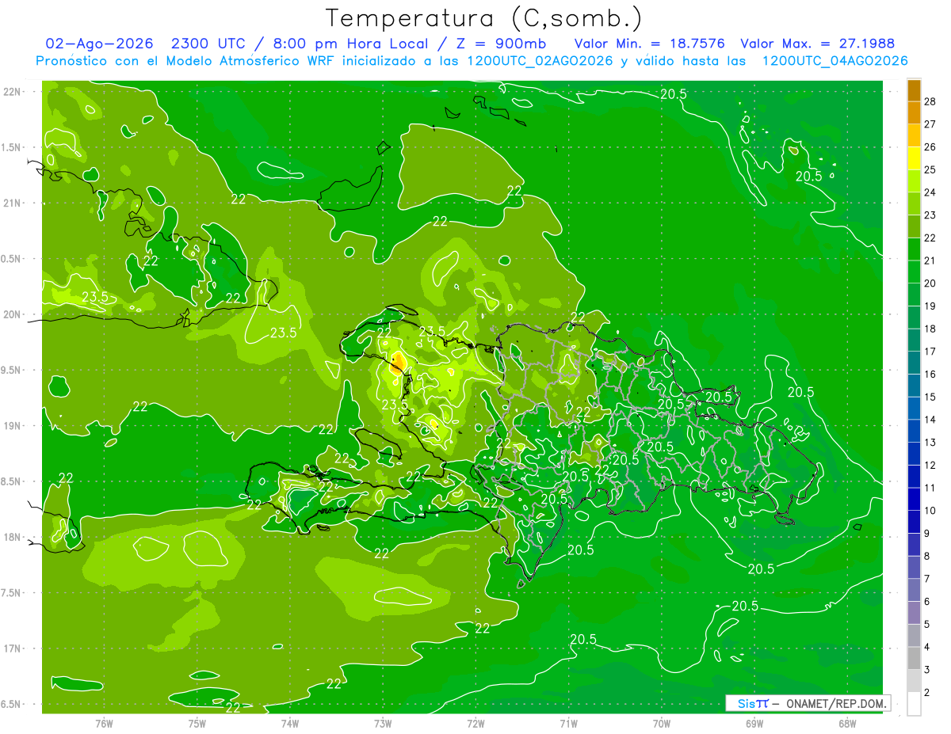Click color scale label "17"
The height and width of the screenshot is (734, 951).
[x=930, y=351]
